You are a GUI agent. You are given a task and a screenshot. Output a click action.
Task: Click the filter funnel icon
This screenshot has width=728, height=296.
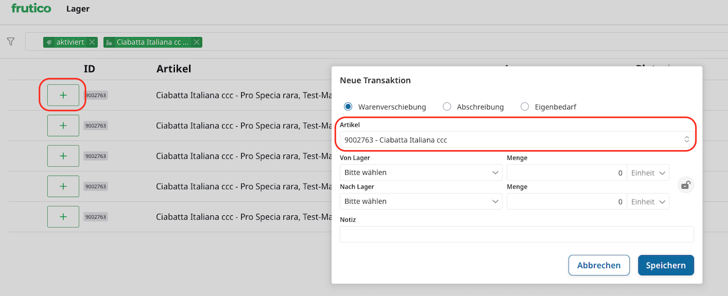tap(10, 41)
